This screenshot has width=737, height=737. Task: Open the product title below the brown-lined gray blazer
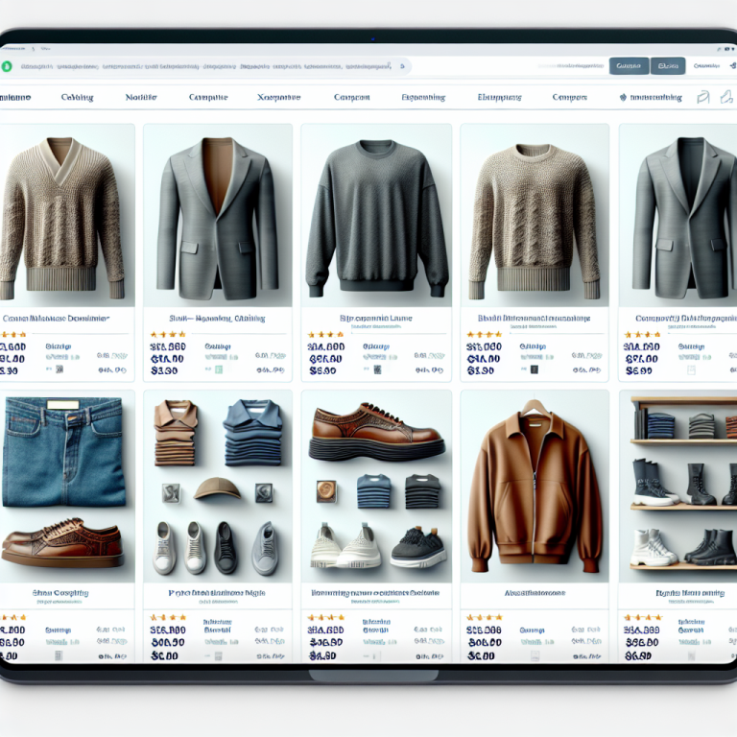click(x=217, y=319)
